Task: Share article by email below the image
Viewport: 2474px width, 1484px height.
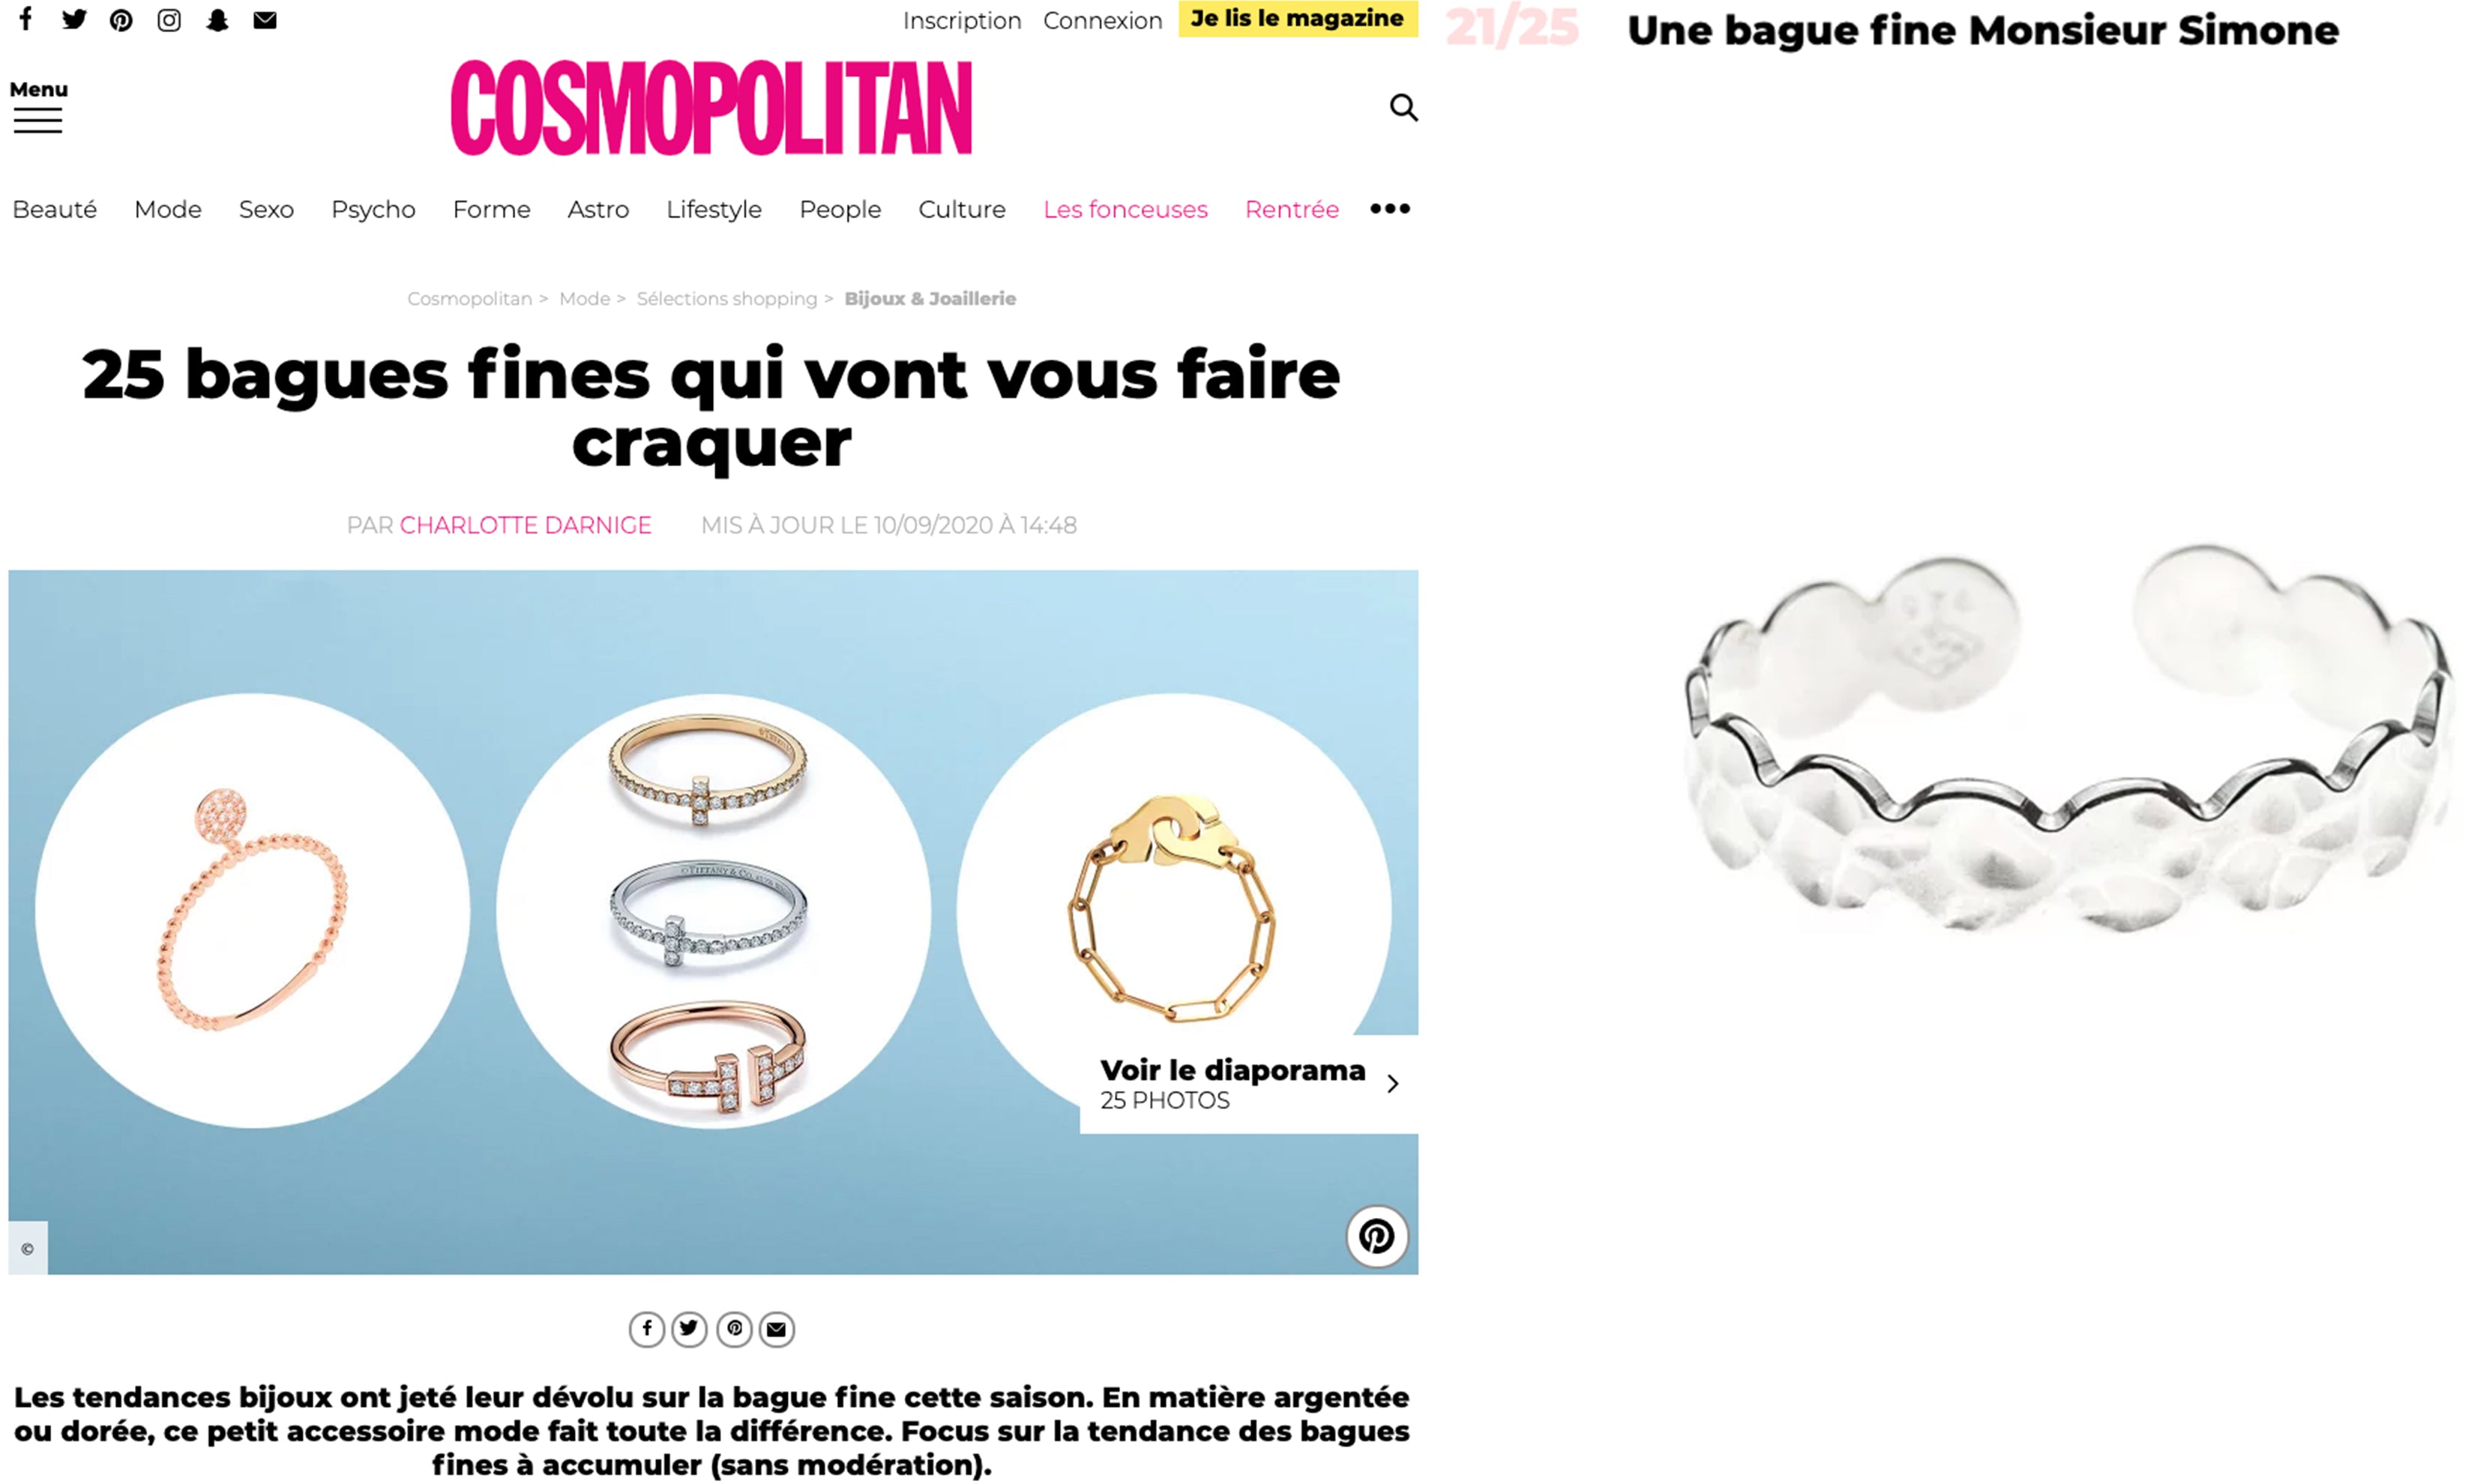Action: coord(777,1329)
